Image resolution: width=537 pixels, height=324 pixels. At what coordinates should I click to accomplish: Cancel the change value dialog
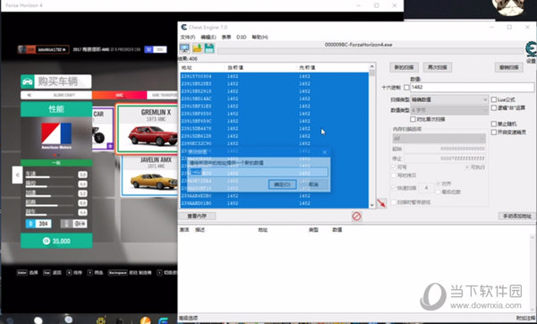click(x=313, y=184)
